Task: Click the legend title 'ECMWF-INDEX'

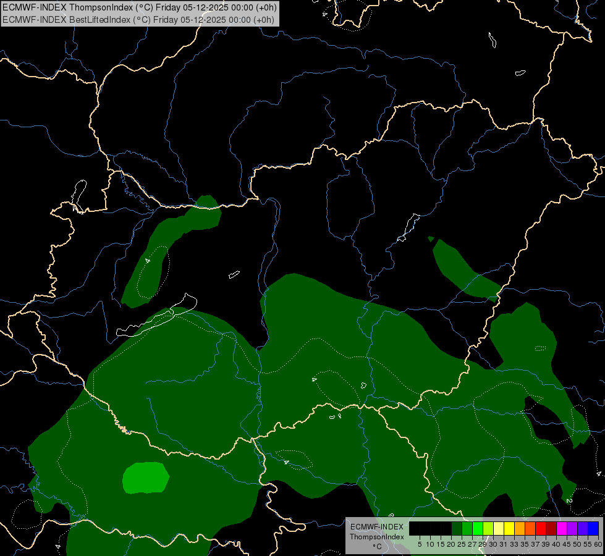Action: 376,527
